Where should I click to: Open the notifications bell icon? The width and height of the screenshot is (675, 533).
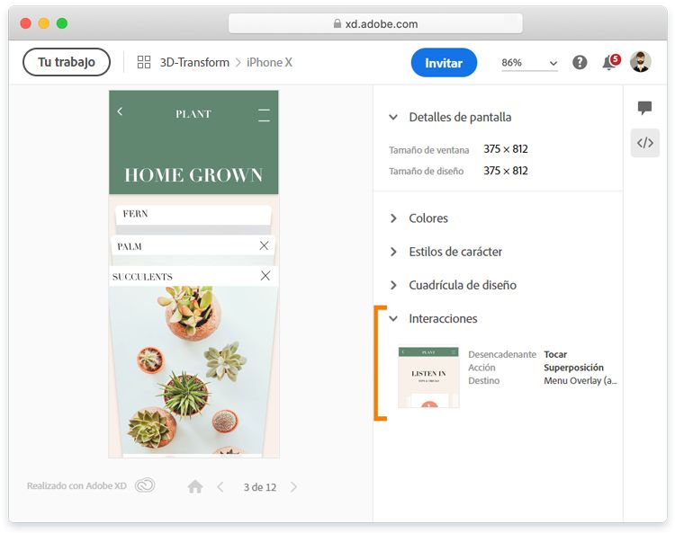point(610,62)
